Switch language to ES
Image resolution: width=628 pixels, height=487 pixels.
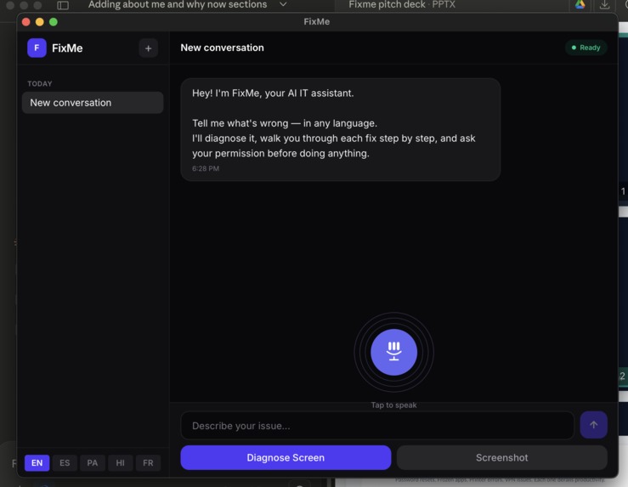pos(65,463)
